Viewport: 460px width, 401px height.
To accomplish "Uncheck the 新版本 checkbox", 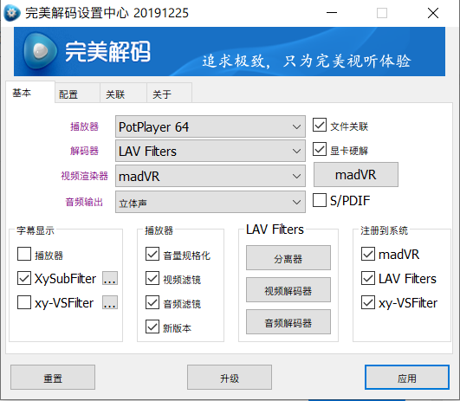I will [152, 327].
